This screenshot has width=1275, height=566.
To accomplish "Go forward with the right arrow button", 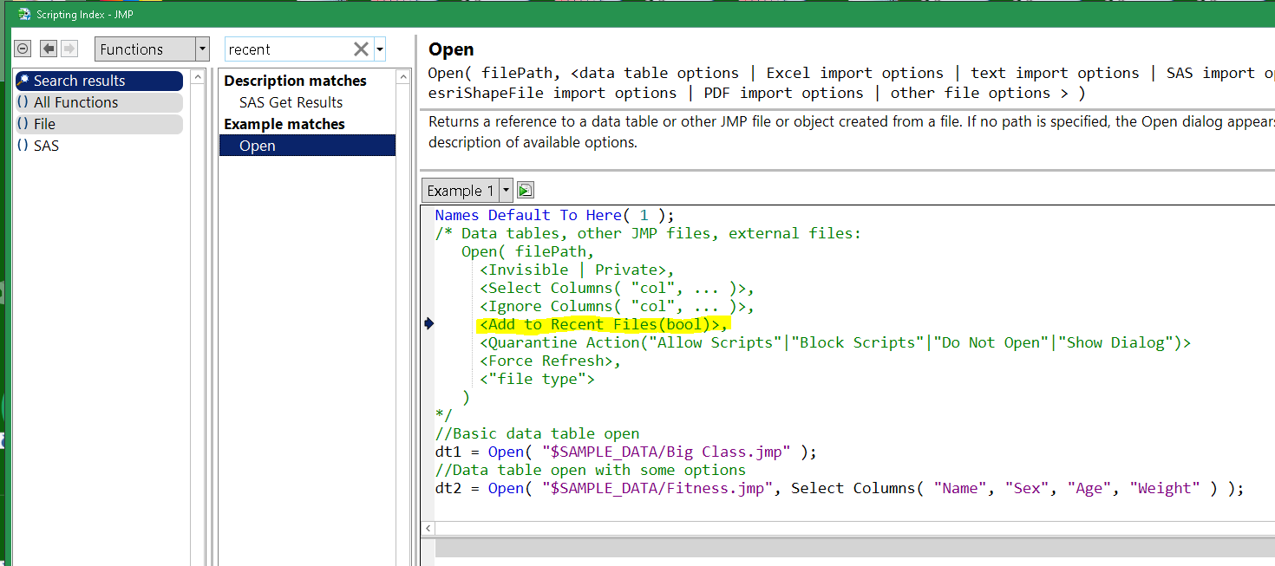I will point(69,49).
